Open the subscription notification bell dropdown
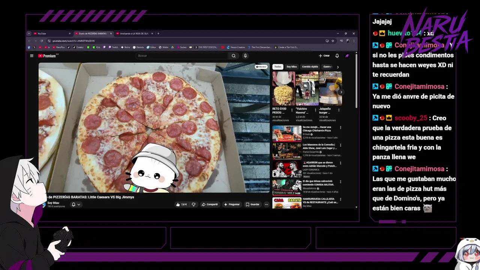This screenshot has height=270, width=480. [x=76, y=204]
